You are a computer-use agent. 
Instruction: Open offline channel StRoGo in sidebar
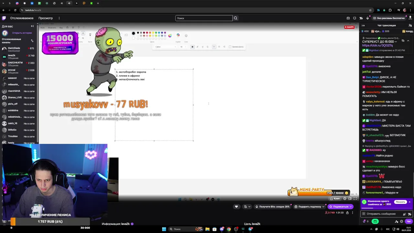[19, 130]
